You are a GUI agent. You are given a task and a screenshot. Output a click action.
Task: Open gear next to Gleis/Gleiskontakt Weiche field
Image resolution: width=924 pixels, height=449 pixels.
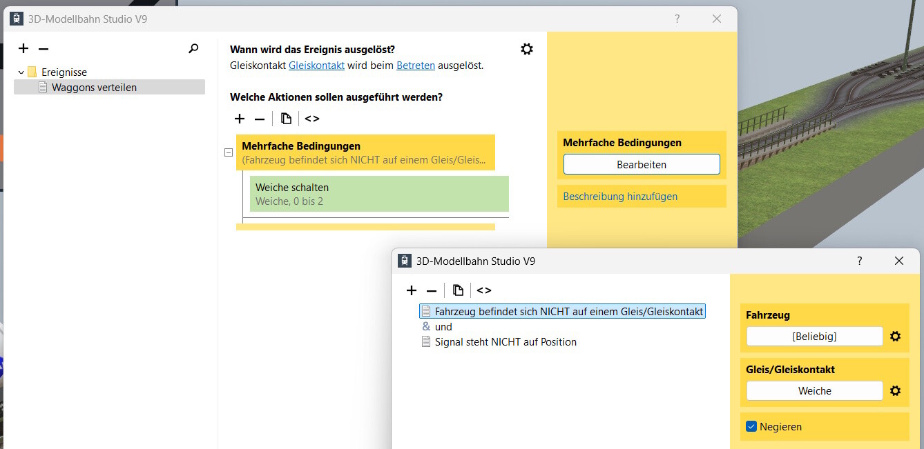click(x=896, y=391)
